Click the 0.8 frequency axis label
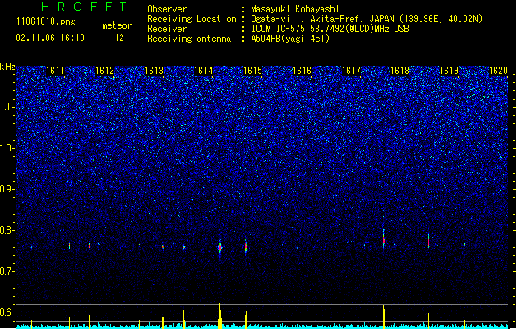517x329 pixels. (x=7, y=230)
